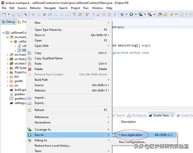Switch to the Debug view tab
Viewport: 193px width, 153px height.
tap(8, 22)
